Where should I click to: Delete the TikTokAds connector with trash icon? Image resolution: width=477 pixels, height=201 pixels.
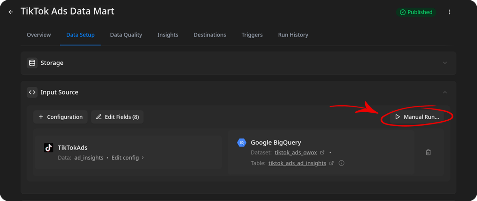pos(428,152)
